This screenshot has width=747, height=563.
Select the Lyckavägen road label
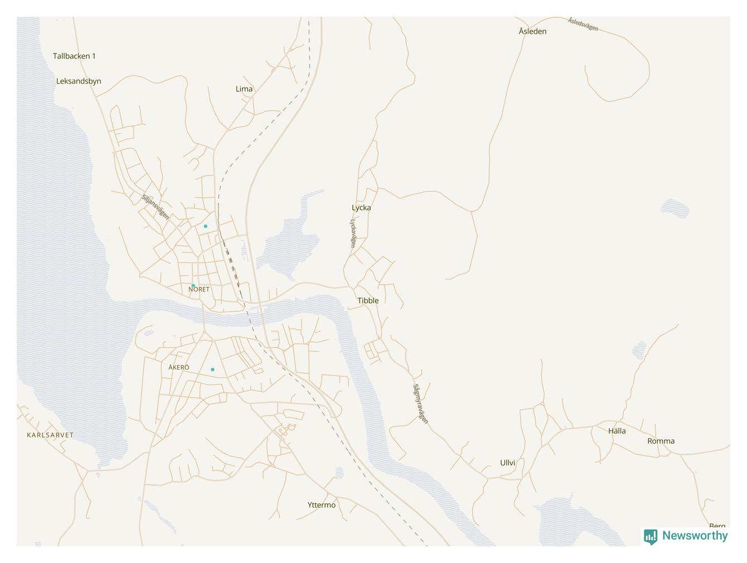click(353, 233)
